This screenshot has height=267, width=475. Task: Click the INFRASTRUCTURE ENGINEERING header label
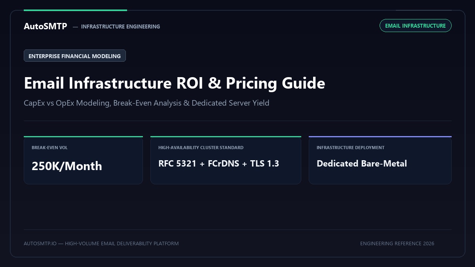[x=120, y=27]
